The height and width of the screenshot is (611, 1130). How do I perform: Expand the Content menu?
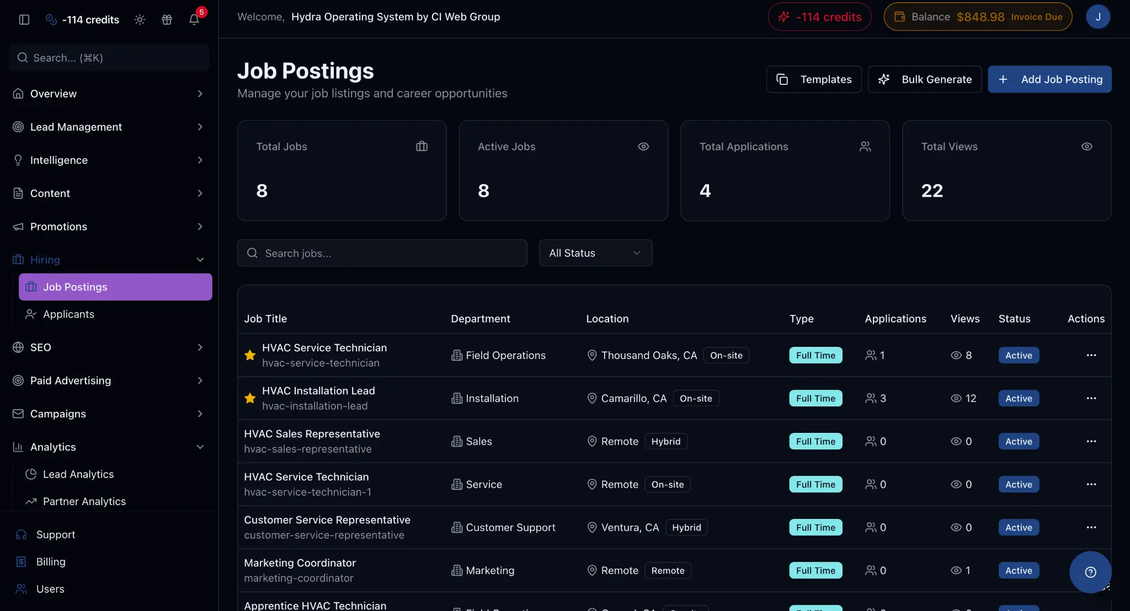tap(109, 194)
